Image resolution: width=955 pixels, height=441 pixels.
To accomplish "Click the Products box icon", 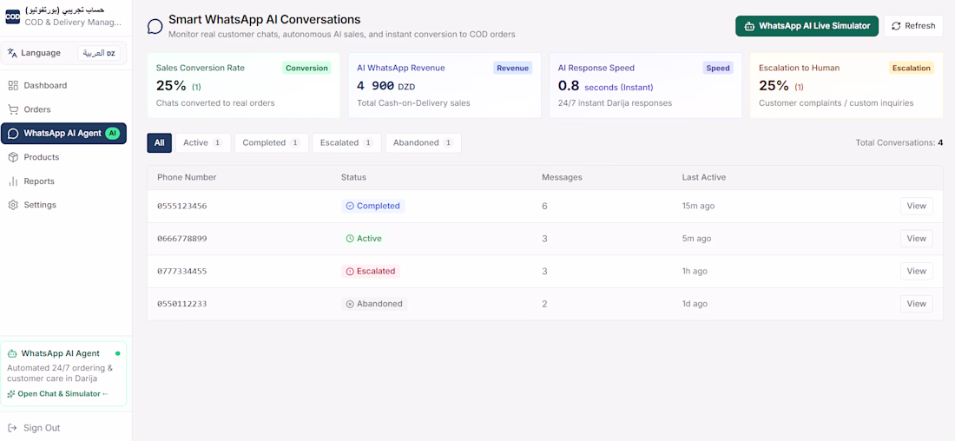I will (13, 157).
